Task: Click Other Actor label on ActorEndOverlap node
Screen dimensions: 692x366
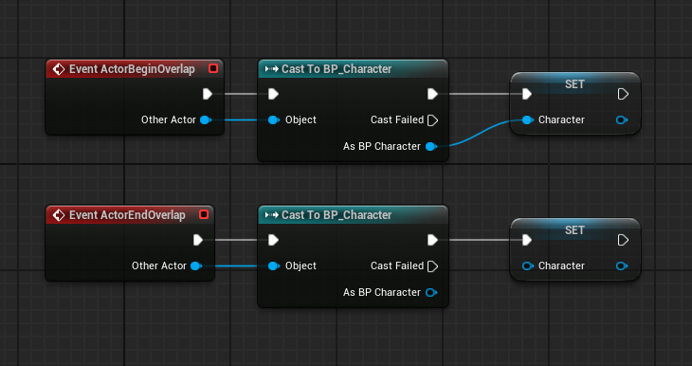Action: [x=159, y=265]
